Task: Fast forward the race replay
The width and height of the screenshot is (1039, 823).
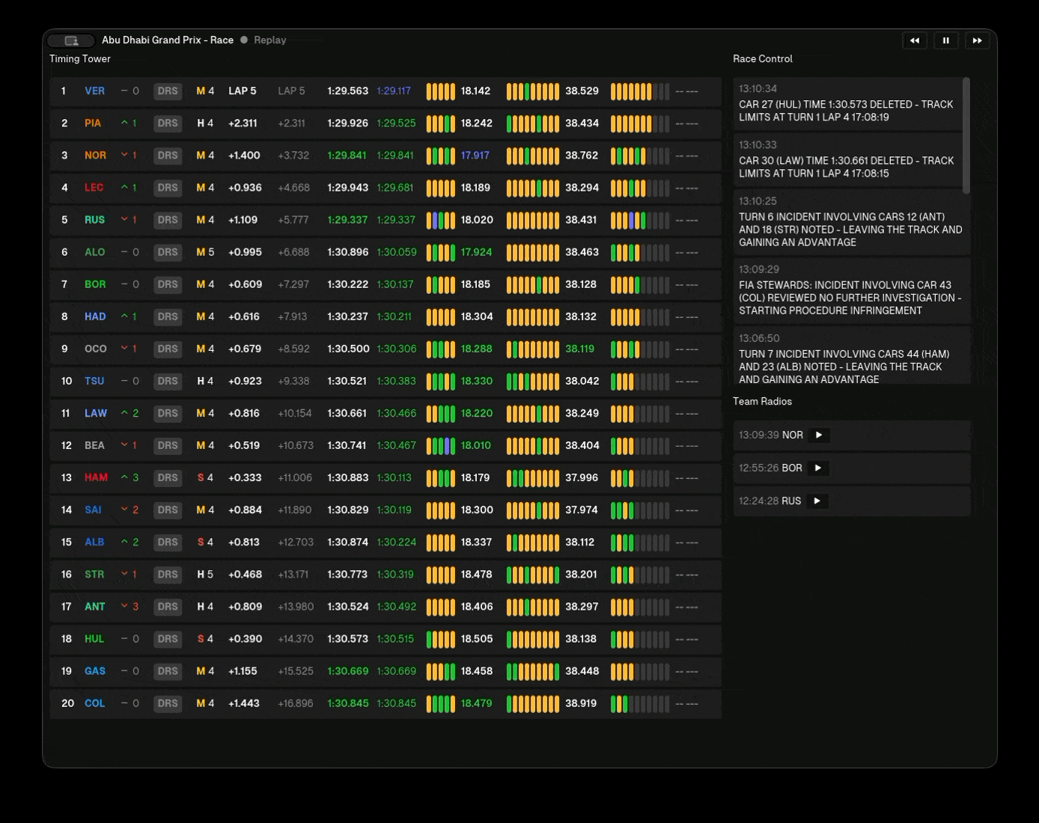Action: (x=977, y=40)
